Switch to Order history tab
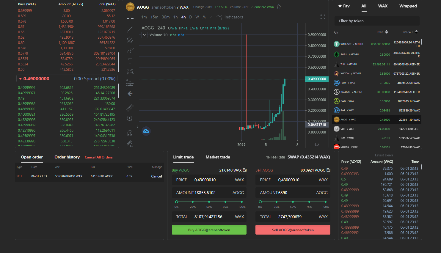The height and width of the screenshot is (253, 441). tap(67, 157)
